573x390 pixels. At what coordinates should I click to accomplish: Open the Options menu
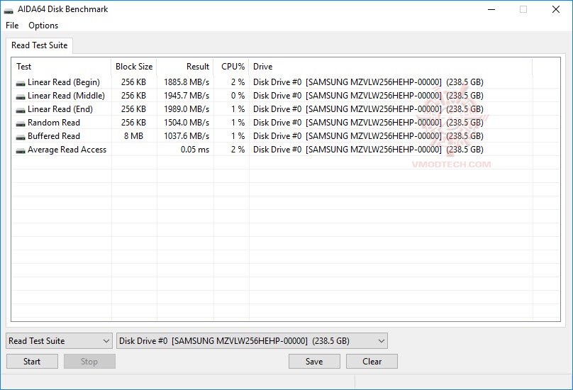tap(43, 26)
